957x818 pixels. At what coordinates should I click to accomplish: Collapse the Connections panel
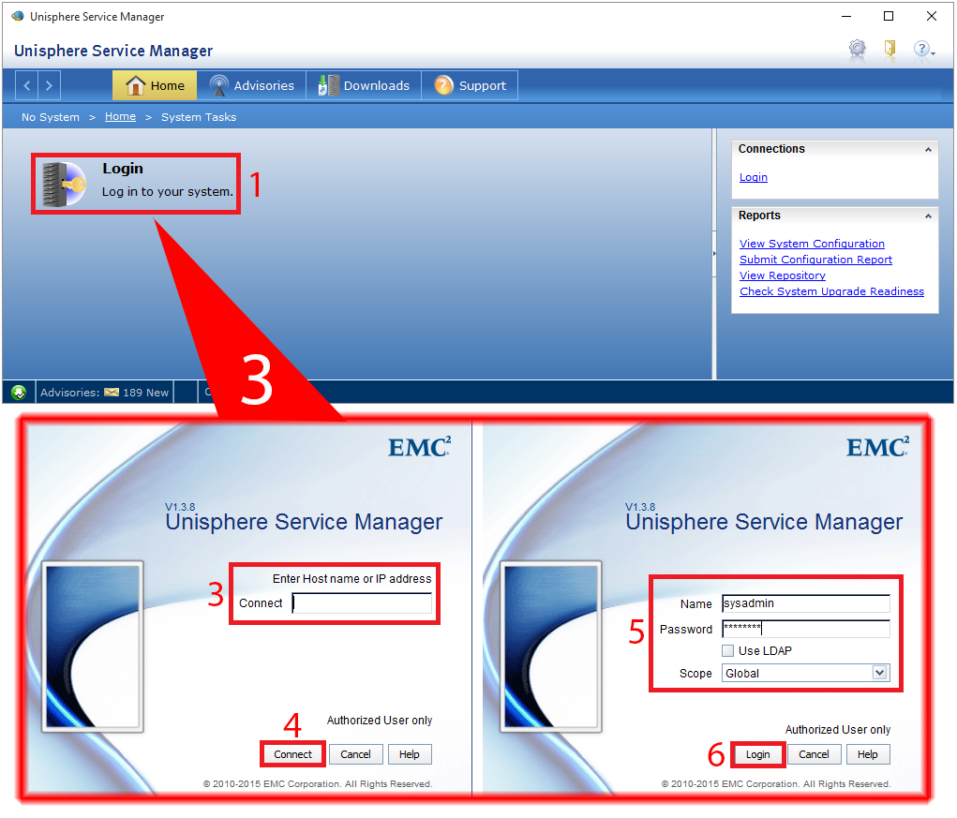[x=929, y=148]
